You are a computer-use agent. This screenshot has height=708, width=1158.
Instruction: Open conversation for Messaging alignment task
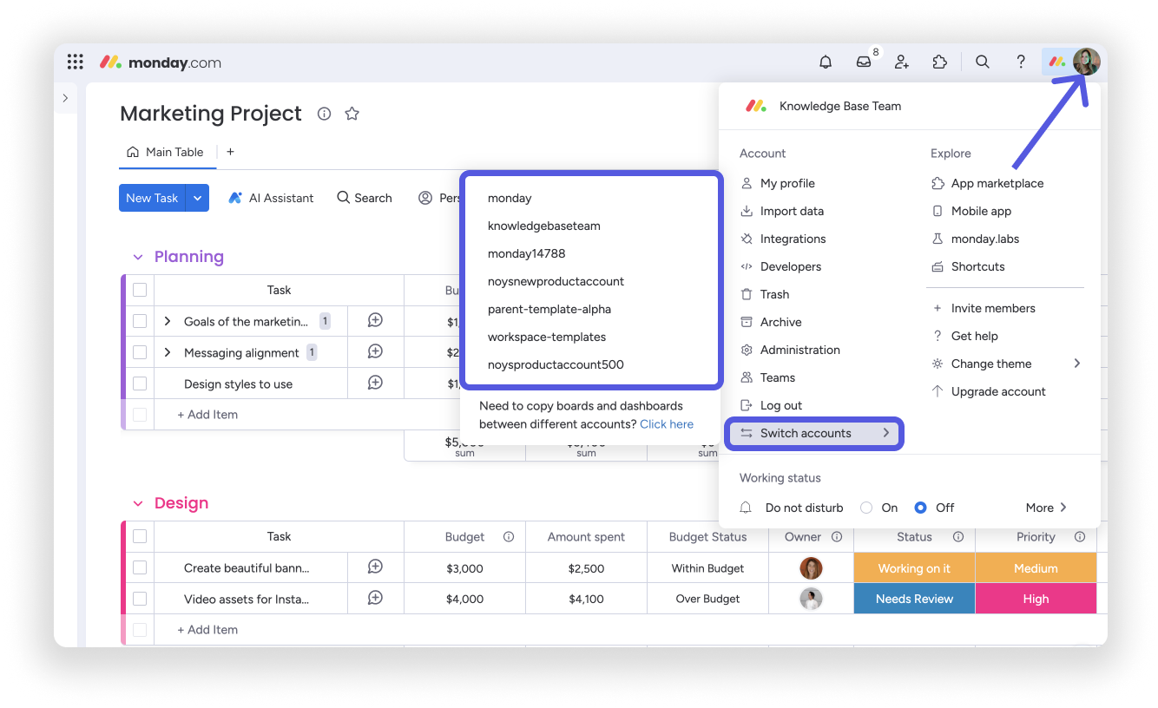(x=375, y=352)
